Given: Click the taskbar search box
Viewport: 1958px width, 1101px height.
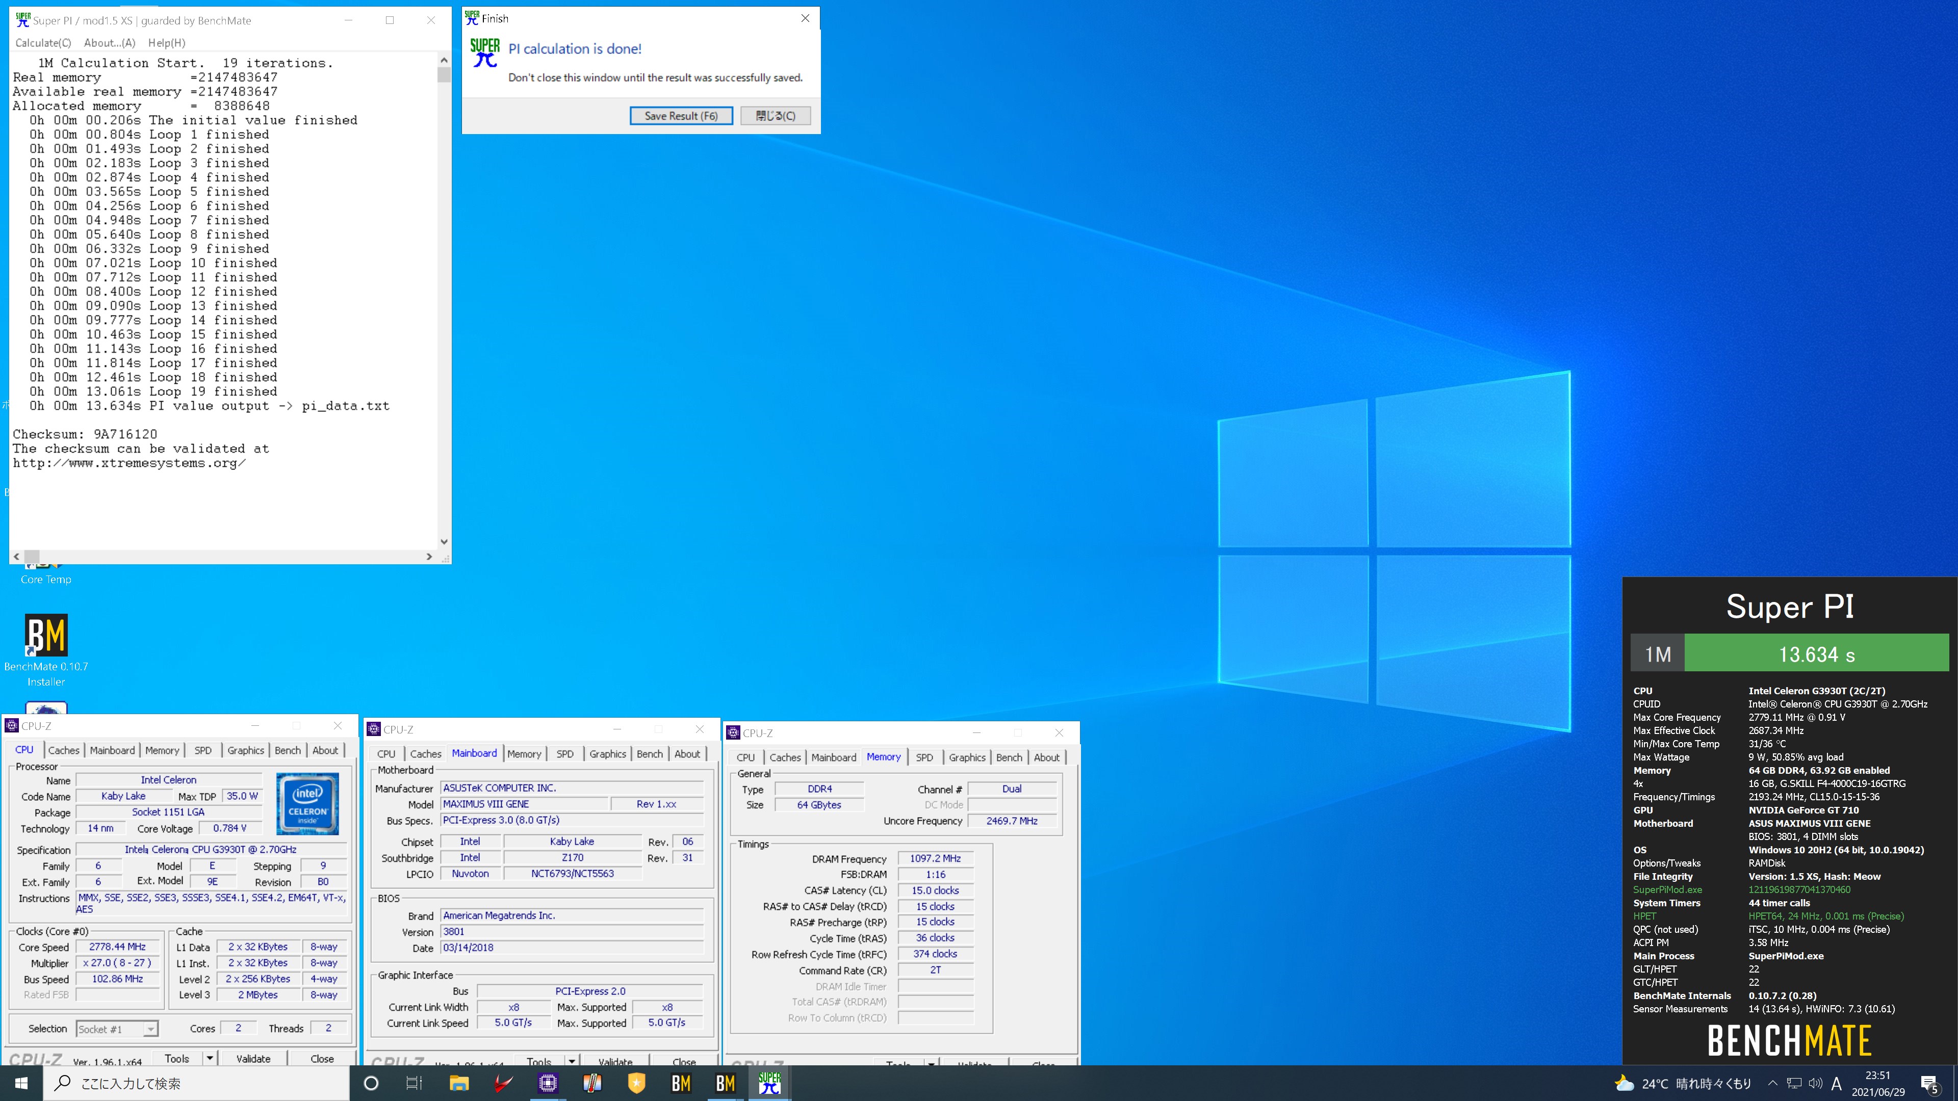Looking at the screenshot, I should 196,1083.
